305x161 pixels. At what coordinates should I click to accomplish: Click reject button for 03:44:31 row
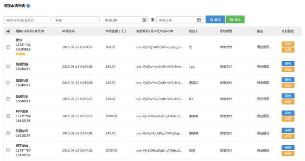(288, 153)
